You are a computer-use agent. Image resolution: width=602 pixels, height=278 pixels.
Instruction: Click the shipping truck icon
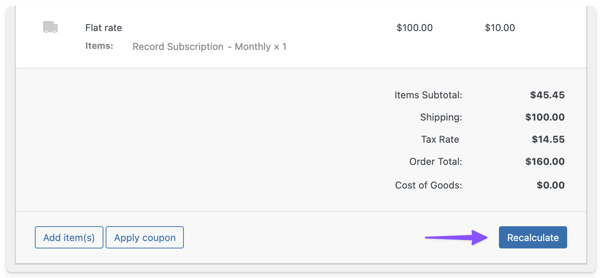50,27
